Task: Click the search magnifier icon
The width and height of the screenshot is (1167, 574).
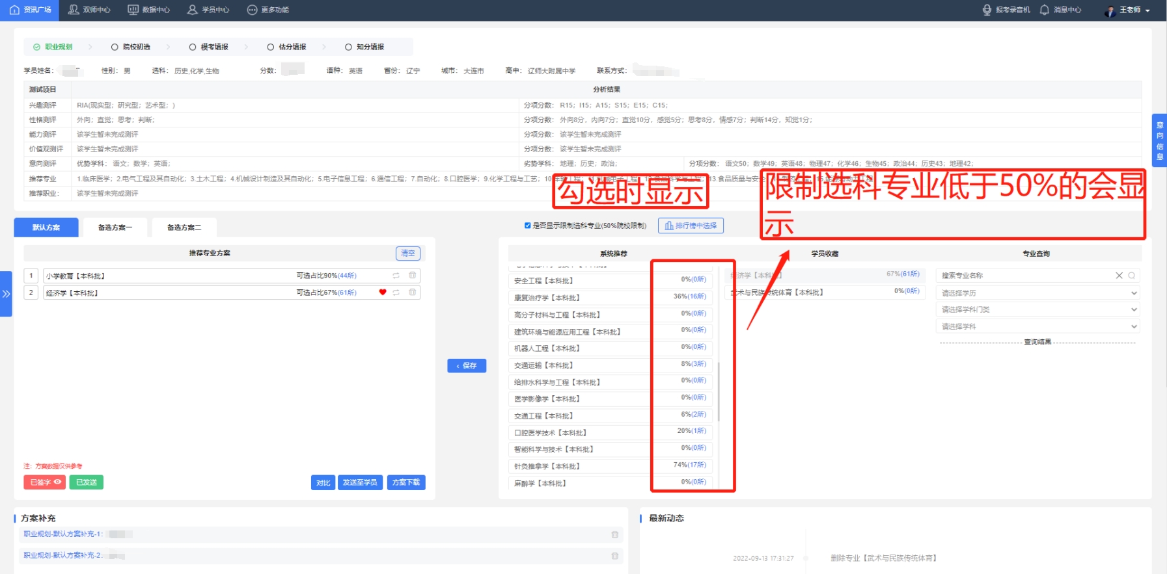Action: coord(1132,276)
